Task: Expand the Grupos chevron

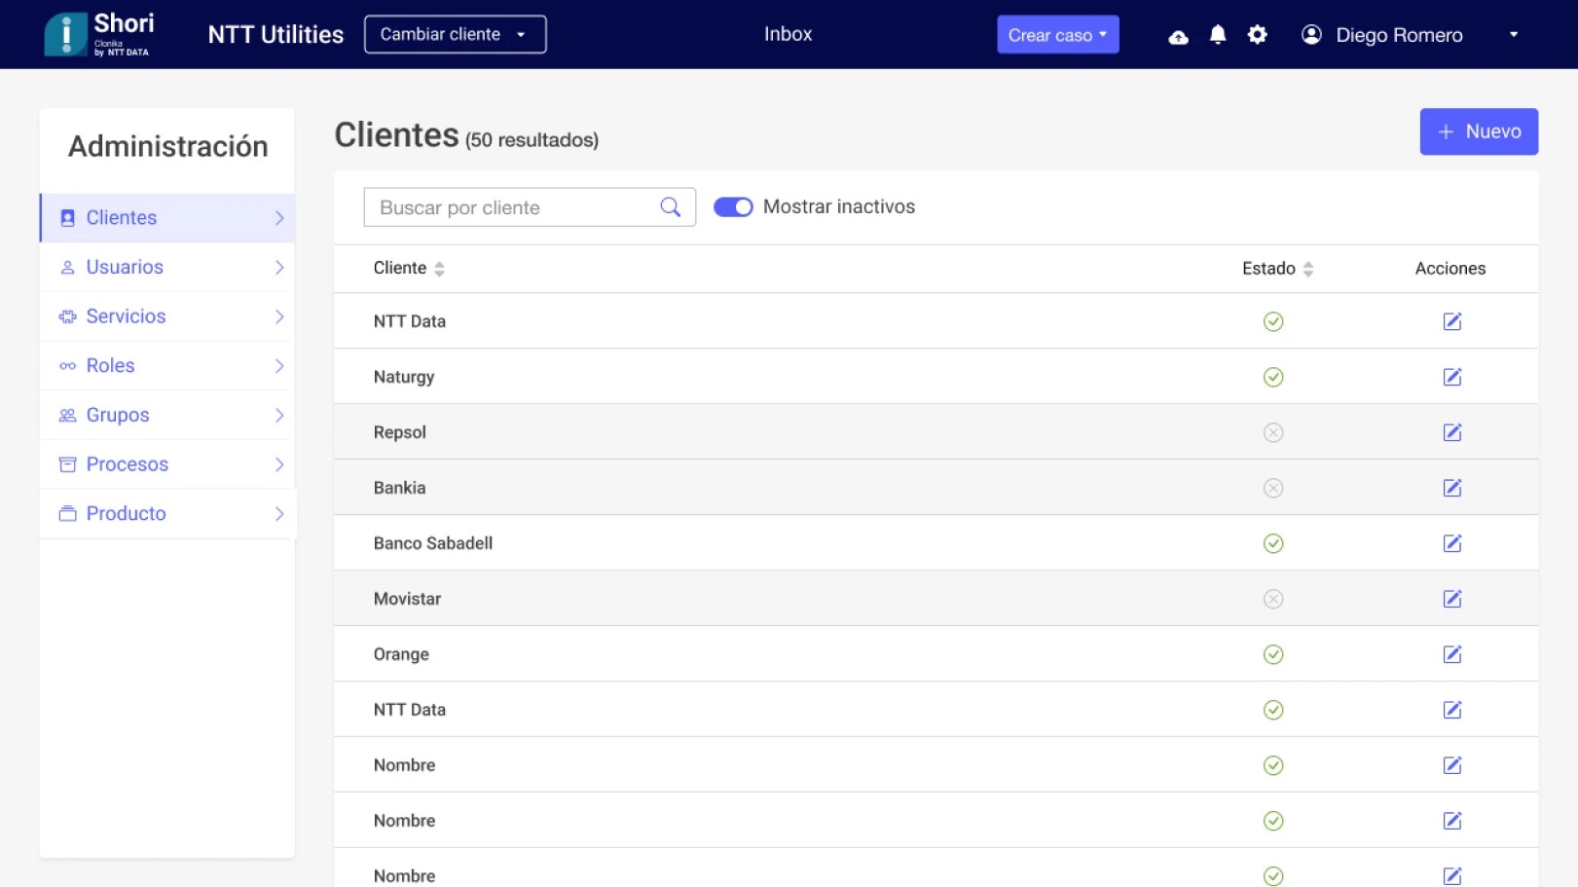Action: 279,415
